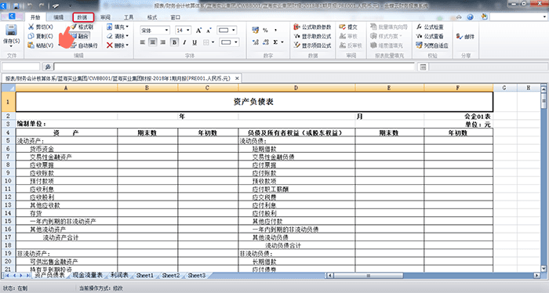The image size is (549, 293).
Task: Click the Merge cells (融合) button
Action: (80, 36)
